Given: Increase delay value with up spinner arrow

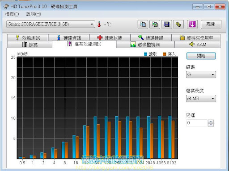Looking at the screenshot, I should pos(211,121).
